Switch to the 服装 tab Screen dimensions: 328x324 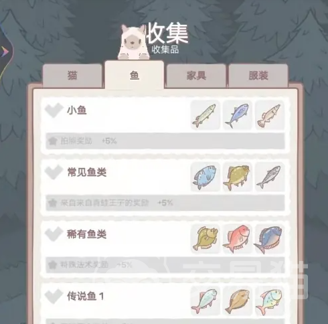pos(258,76)
